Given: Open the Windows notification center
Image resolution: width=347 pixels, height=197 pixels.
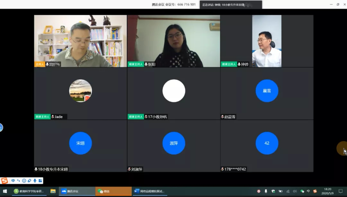Looking at the screenshot, I should [x=341, y=191].
